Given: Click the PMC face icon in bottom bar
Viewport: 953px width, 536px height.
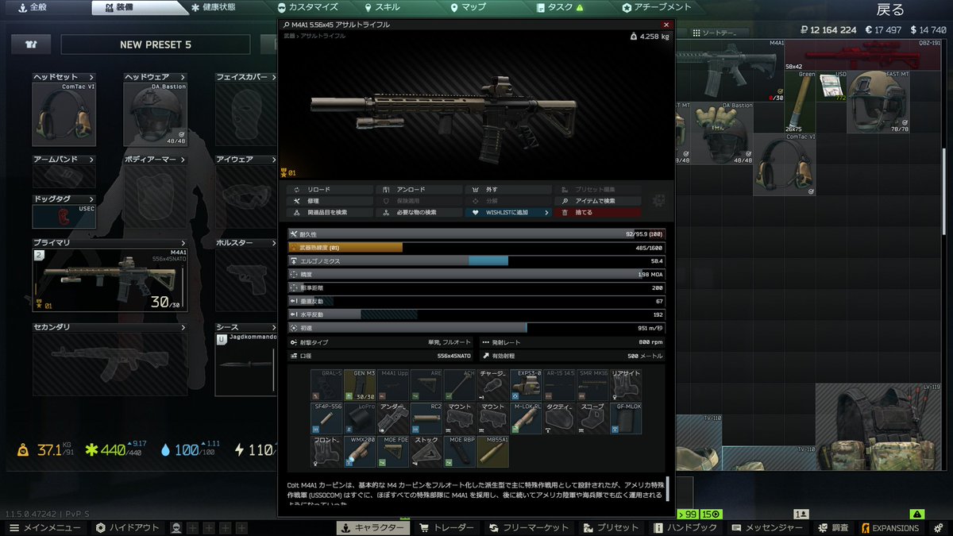Looking at the screenshot, I should (176, 528).
